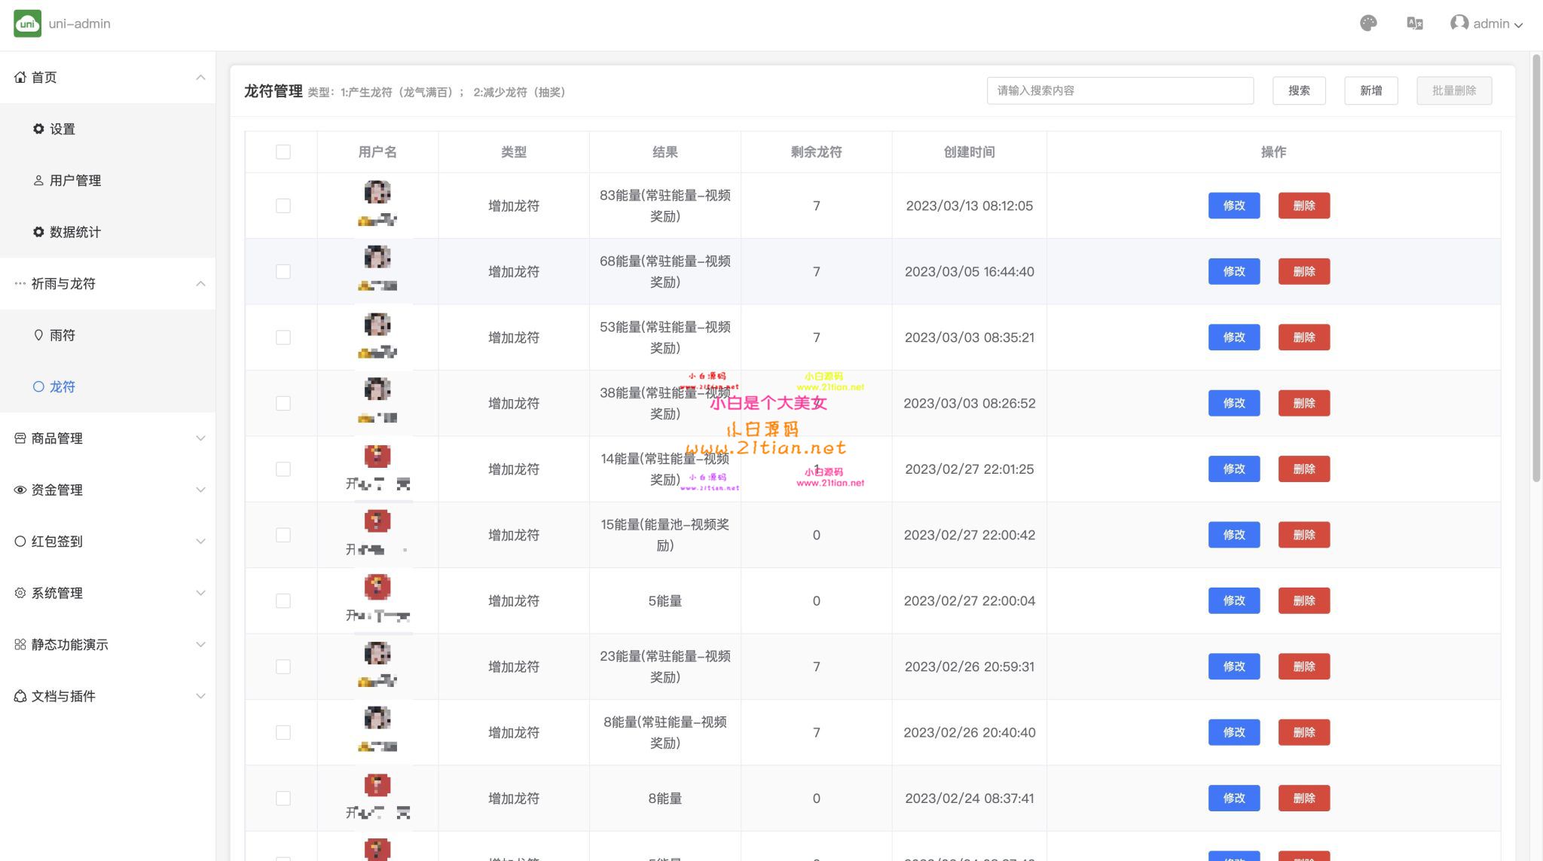The image size is (1543, 861).
Task: Click the 新增 button
Action: 1370,90
